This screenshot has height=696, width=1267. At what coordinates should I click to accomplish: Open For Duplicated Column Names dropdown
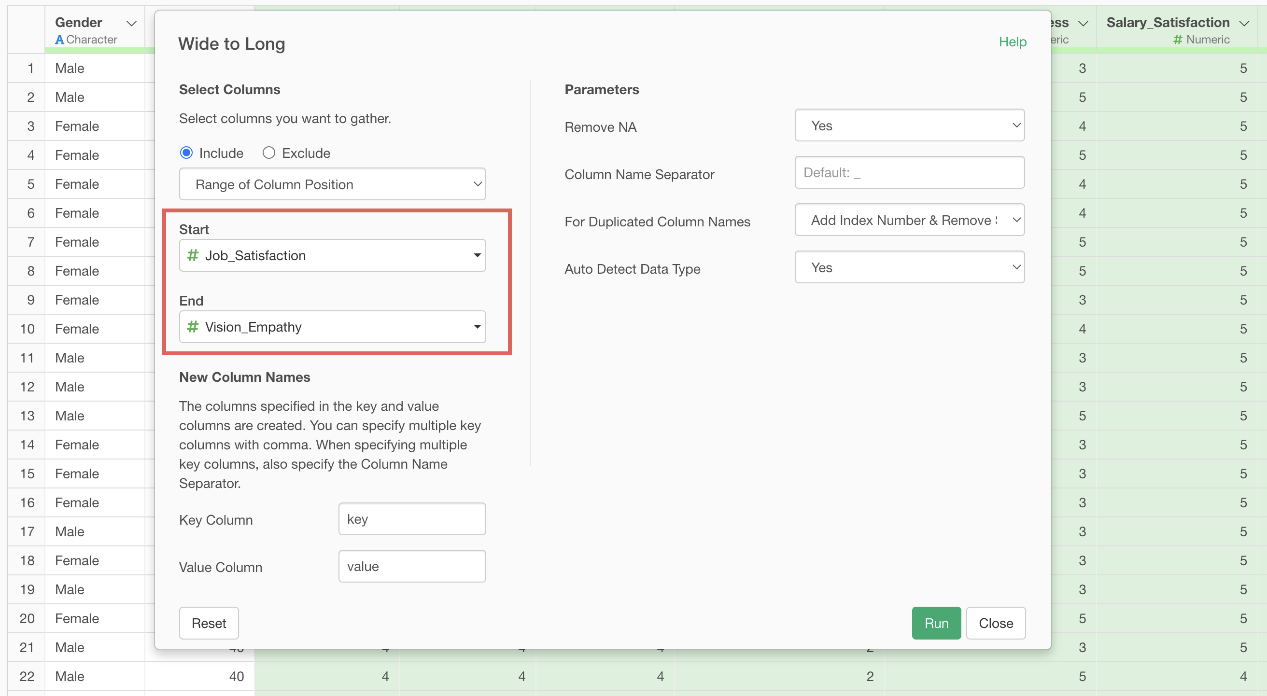coord(909,220)
